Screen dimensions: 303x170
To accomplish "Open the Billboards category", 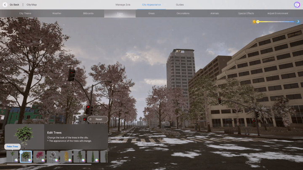I will pyautogui.click(x=88, y=13).
